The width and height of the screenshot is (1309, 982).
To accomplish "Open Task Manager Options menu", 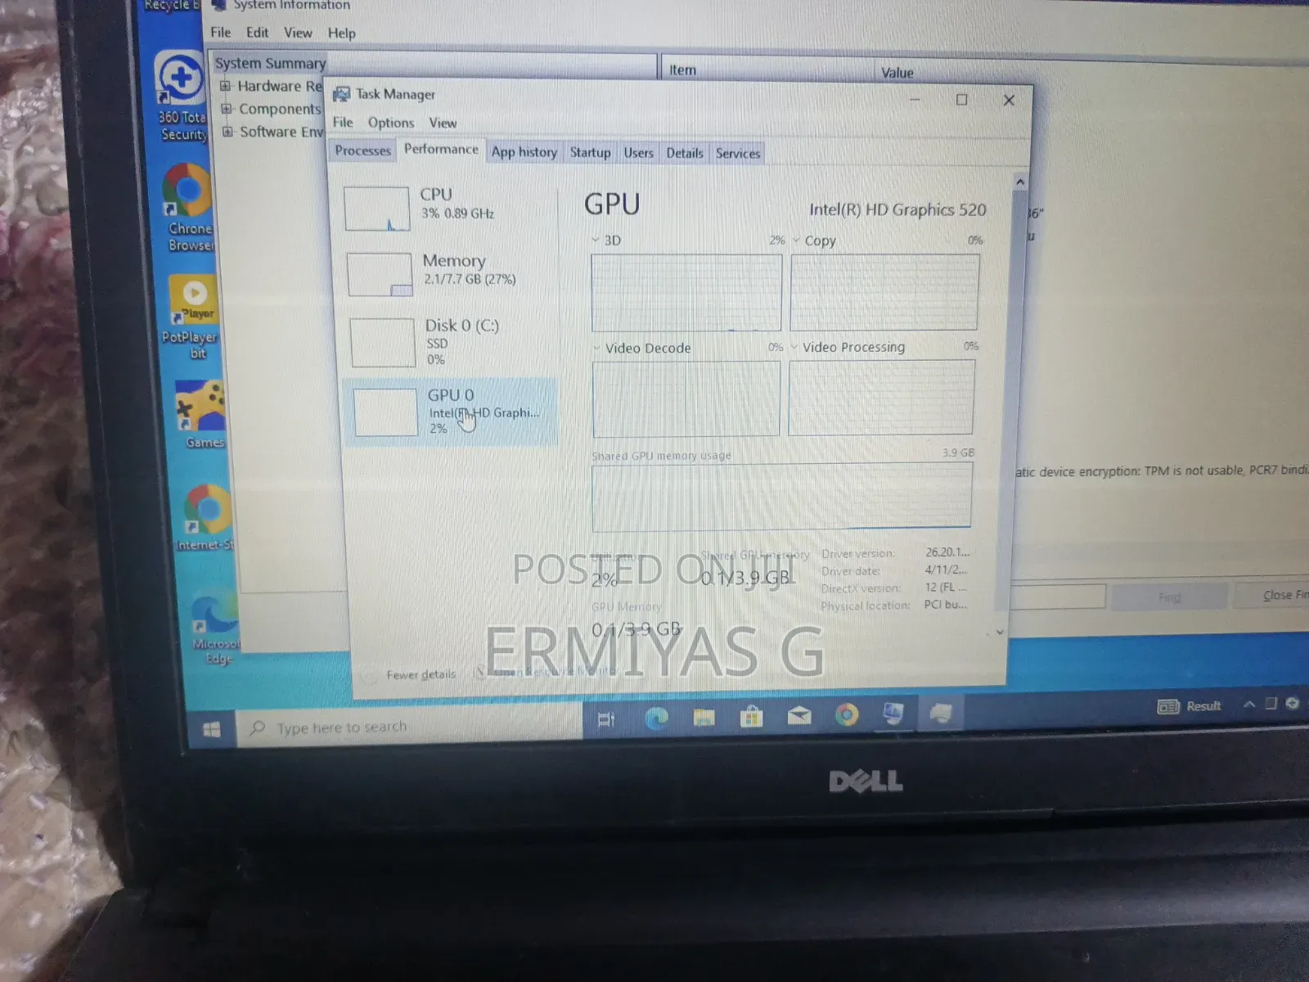I will click(391, 123).
